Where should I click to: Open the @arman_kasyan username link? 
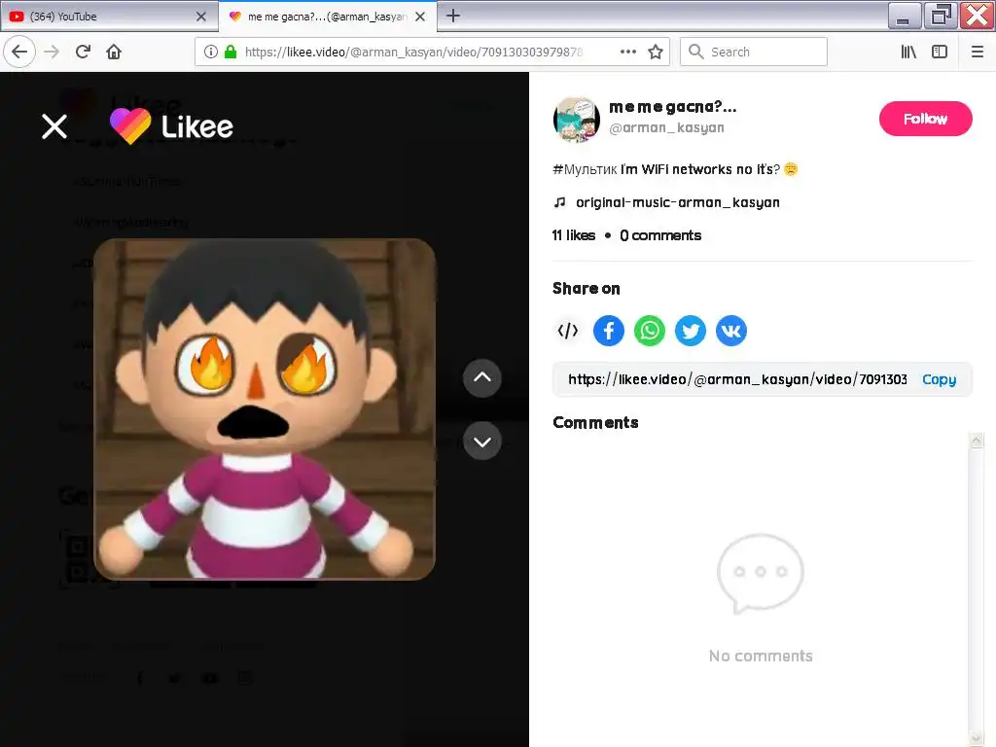click(666, 127)
